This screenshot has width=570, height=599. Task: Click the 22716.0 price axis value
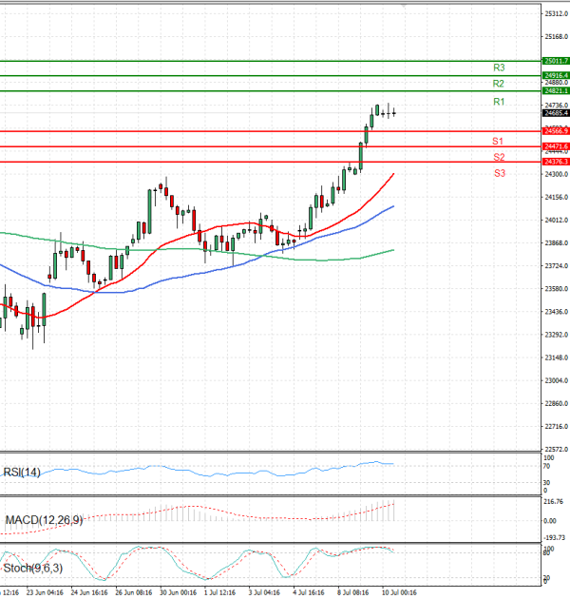coord(557,427)
